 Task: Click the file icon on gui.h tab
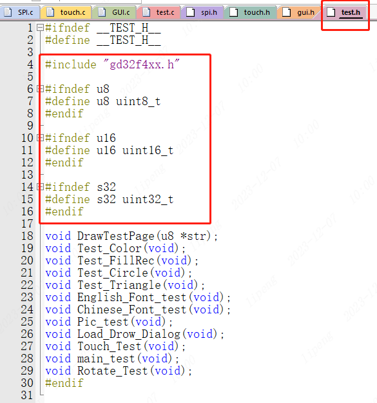click(x=287, y=12)
